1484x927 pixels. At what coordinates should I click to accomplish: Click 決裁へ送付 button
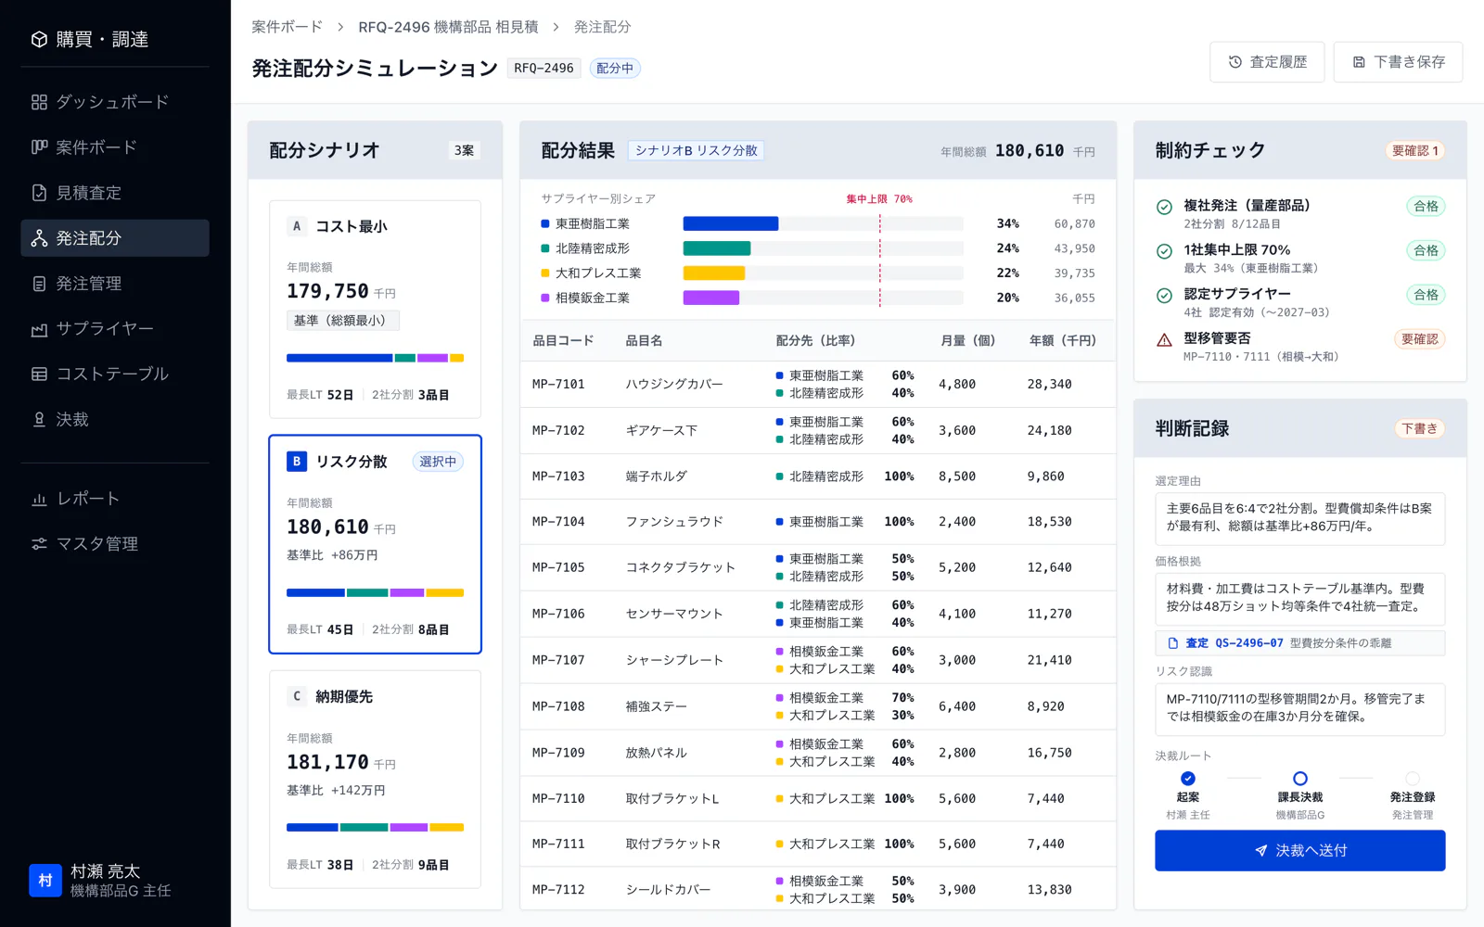point(1300,851)
